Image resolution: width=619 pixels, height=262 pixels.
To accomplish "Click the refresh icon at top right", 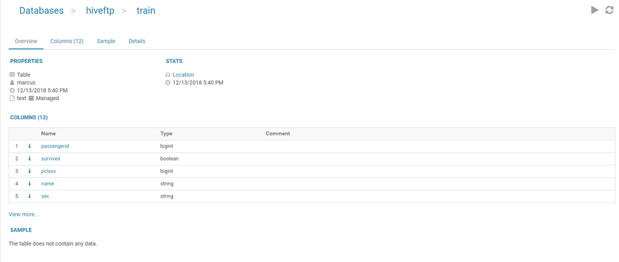I will click(610, 11).
